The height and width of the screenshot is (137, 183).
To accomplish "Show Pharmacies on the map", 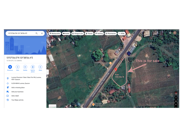I will pos(111,33).
